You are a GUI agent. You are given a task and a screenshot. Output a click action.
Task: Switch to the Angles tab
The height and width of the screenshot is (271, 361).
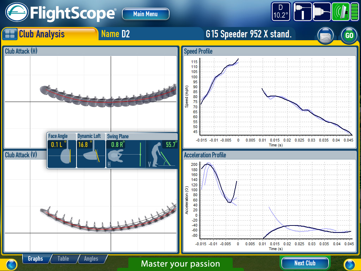click(91, 259)
